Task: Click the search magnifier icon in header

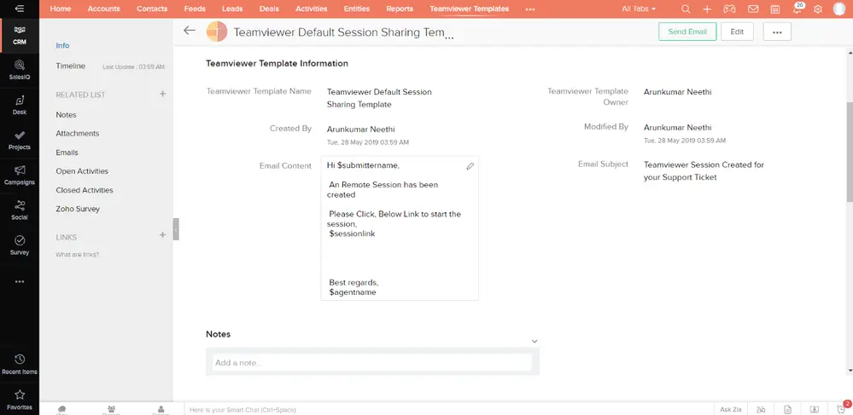Action: click(686, 9)
